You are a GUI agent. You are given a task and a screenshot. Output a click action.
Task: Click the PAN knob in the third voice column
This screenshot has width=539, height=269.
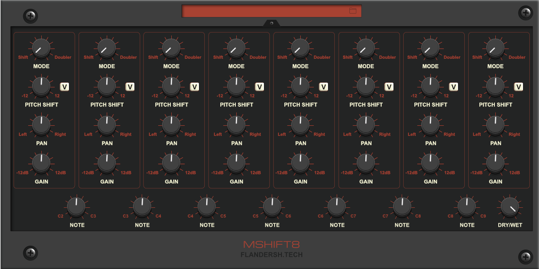pos(171,125)
